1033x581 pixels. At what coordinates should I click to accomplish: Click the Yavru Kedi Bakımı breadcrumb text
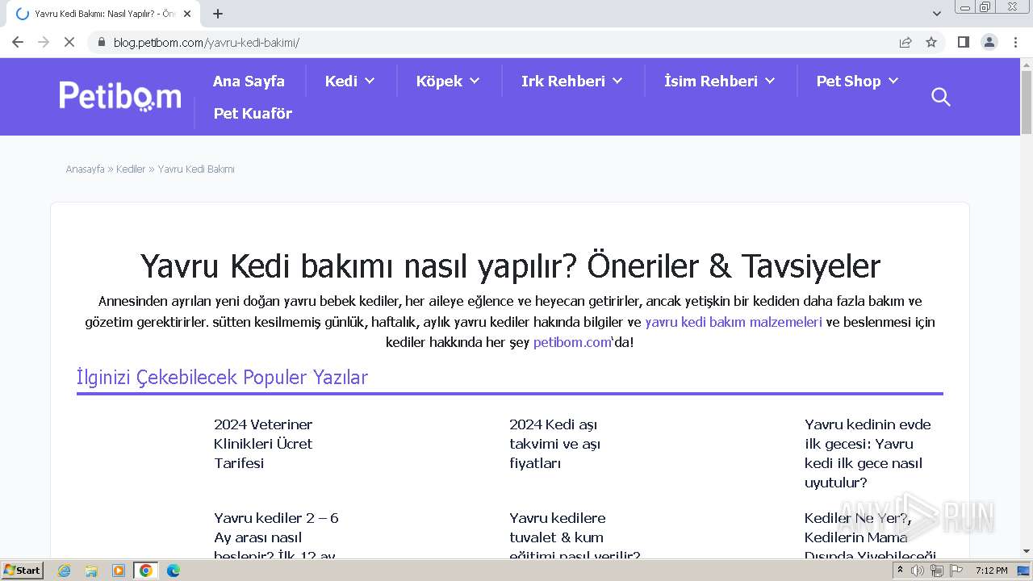[196, 169]
